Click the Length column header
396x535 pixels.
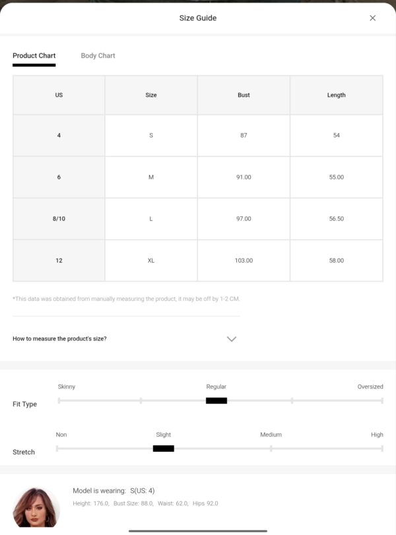336,95
